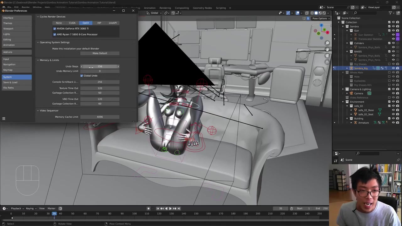The height and width of the screenshot is (226, 402).
Task: Jump to the timeline start frame
Action: [x=158, y=208]
